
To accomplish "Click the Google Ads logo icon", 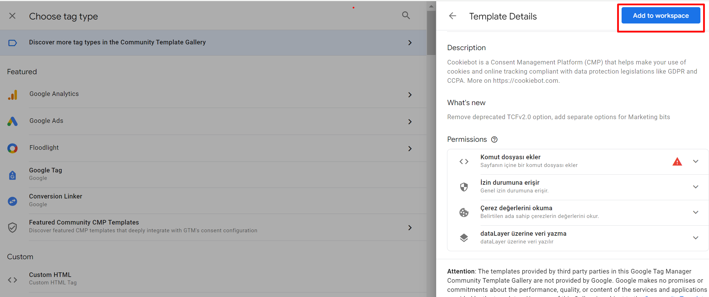I will tap(13, 121).
